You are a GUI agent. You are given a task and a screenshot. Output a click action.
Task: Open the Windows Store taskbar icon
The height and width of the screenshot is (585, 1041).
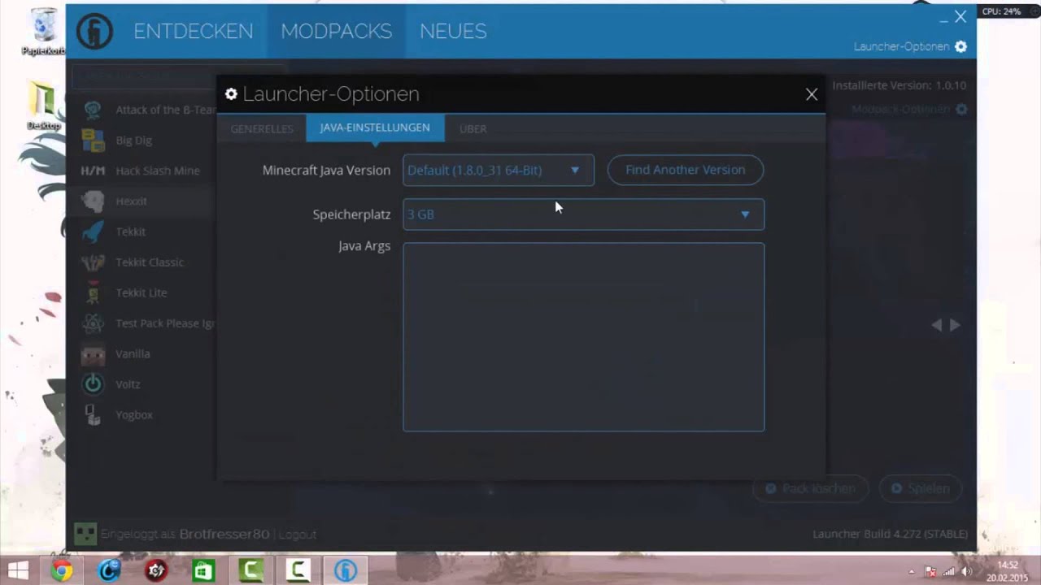click(x=203, y=570)
